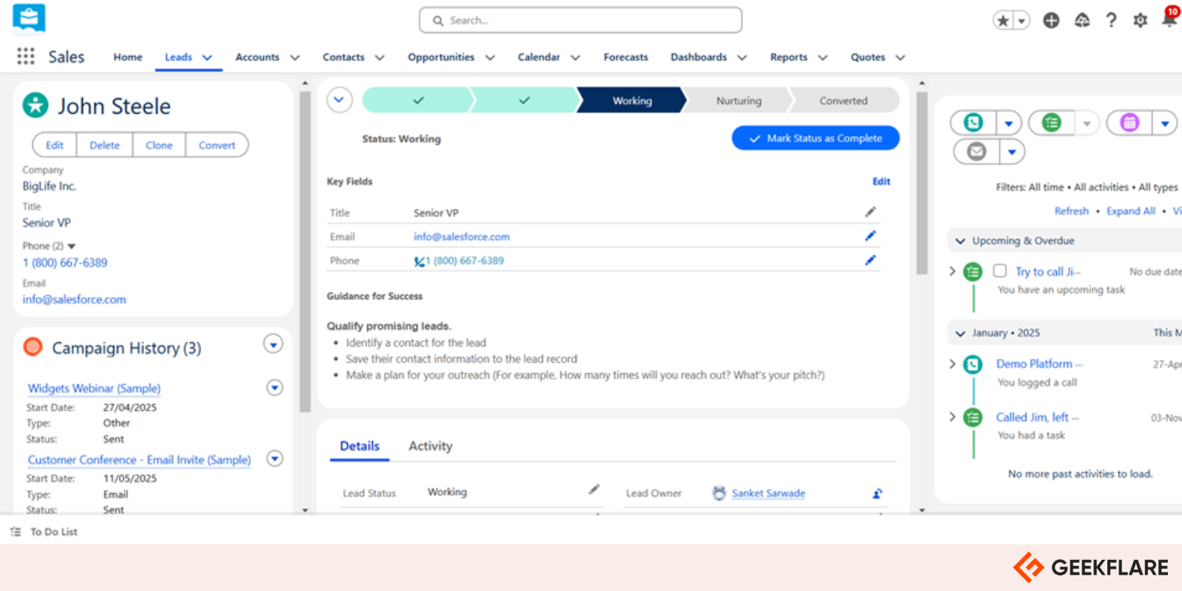Open the Dashboards tab
The height and width of the screenshot is (591, 1182).
[x=699, y=57]
